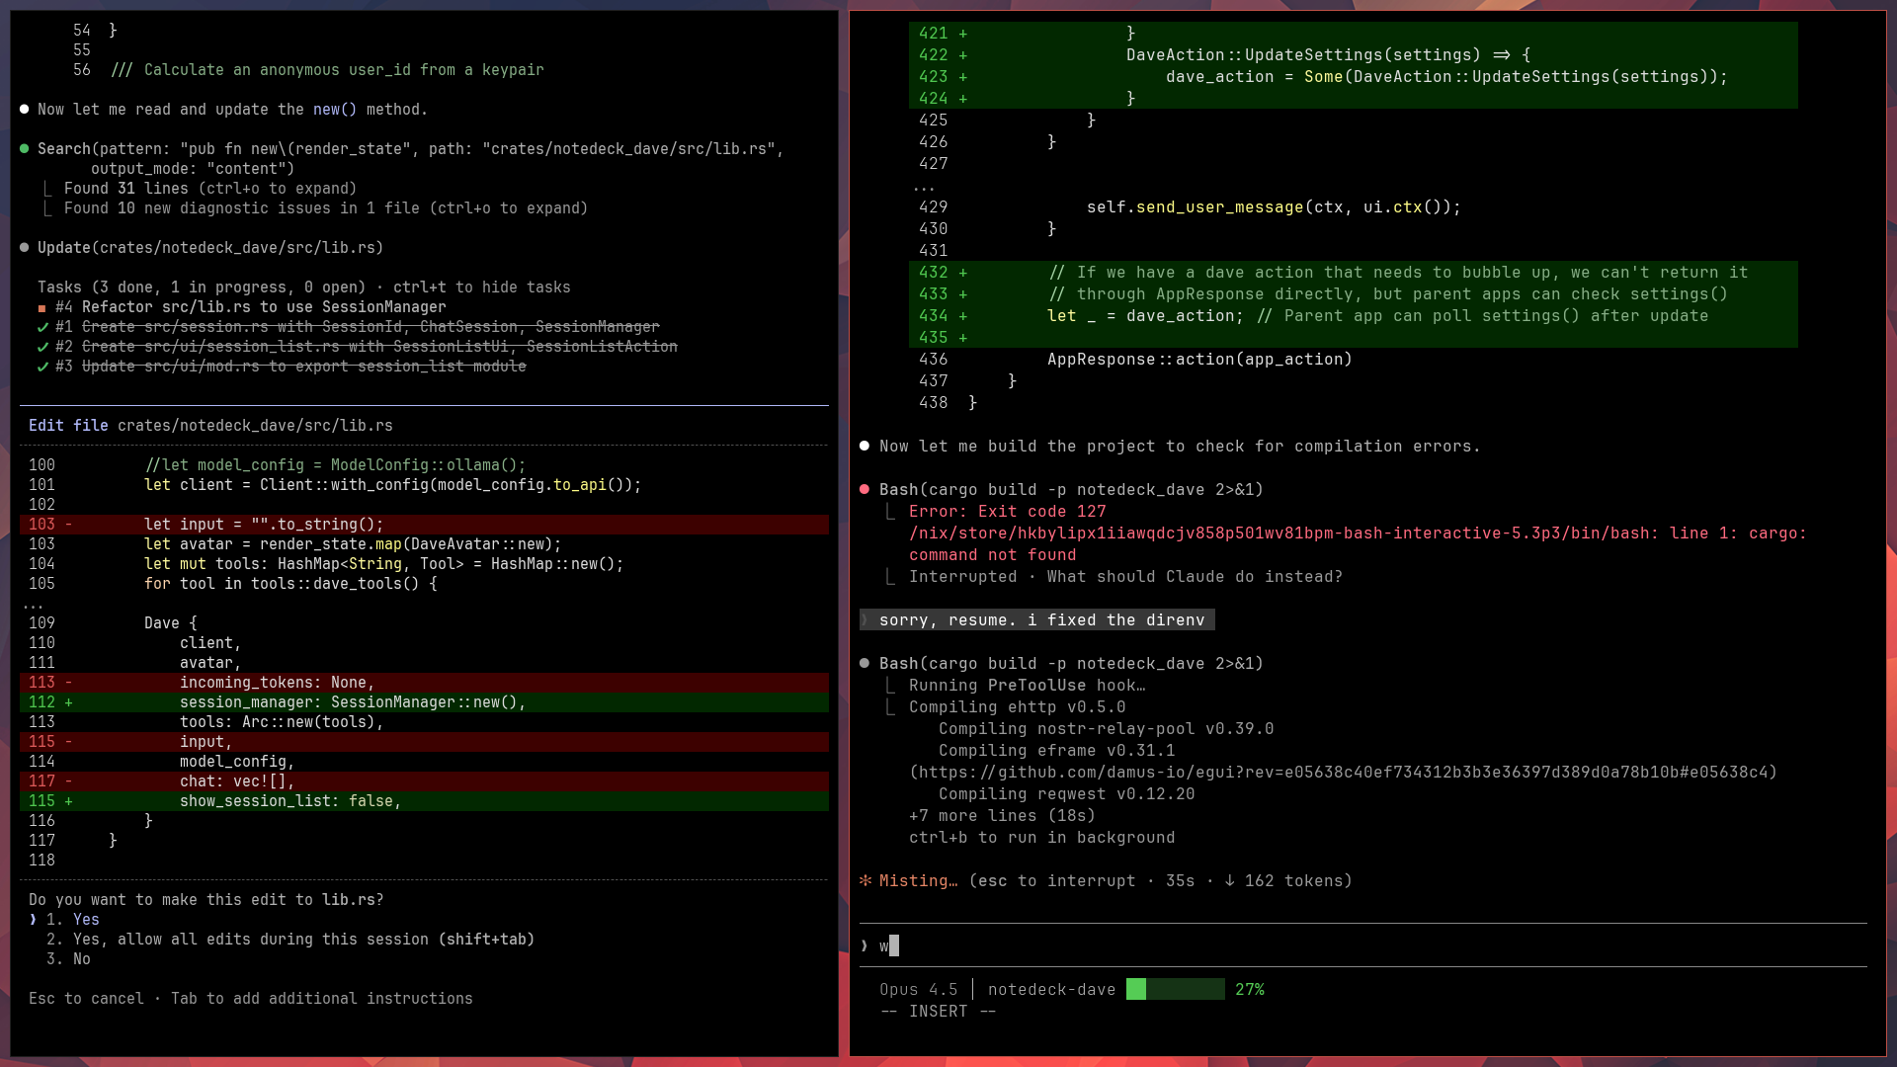
Task: Click prompt chevron icon in the input line
Action: tap(865, 945)
